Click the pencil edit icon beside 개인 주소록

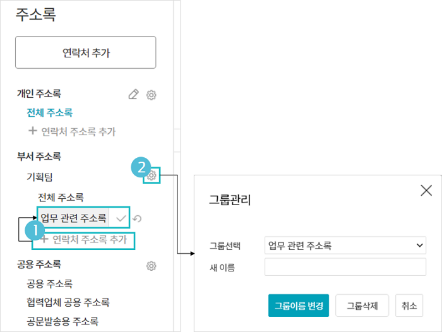pyautogui.click(x=133, y=95)
